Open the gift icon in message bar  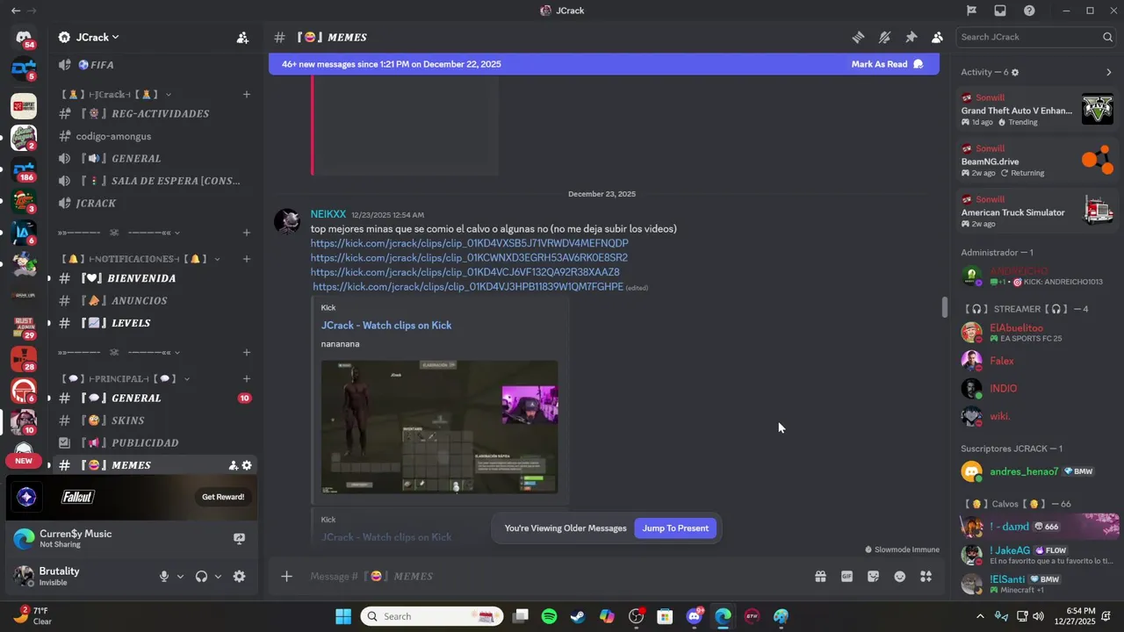pos(820,577)
